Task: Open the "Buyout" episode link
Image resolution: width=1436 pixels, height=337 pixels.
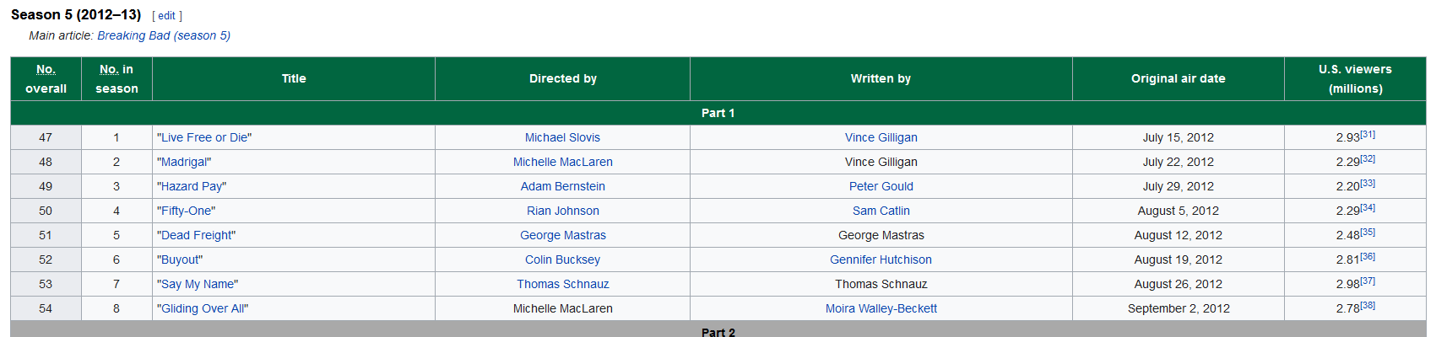Action: [x=180, y=259]
